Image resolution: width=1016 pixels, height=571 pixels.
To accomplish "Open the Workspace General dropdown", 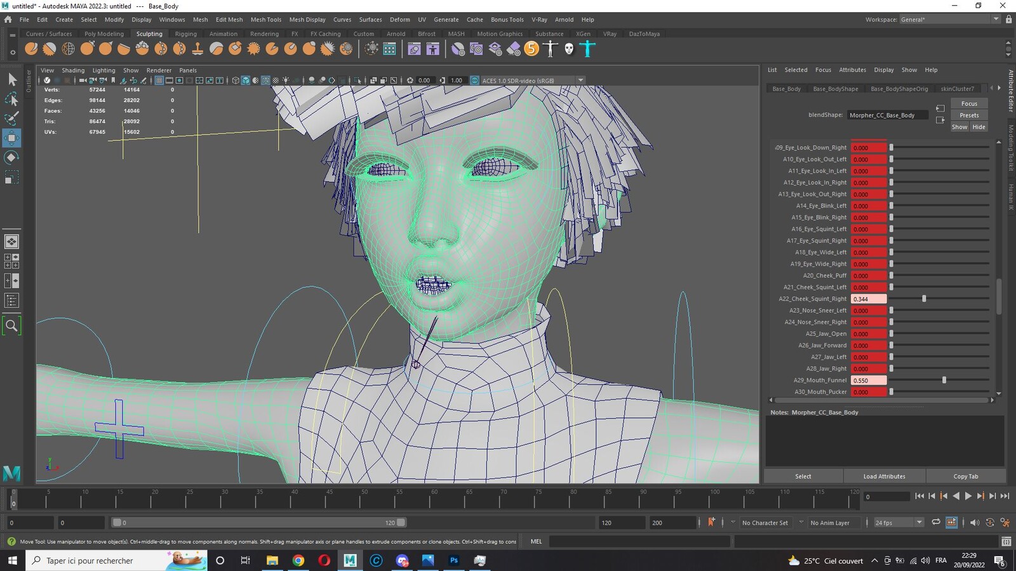I will point(949,19).
